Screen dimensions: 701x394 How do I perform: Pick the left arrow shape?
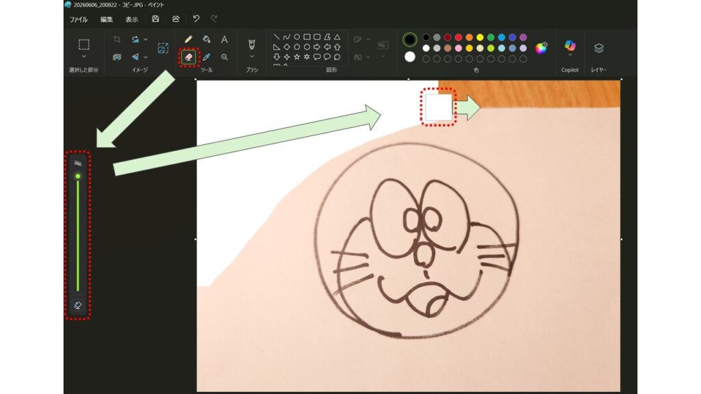327,47
